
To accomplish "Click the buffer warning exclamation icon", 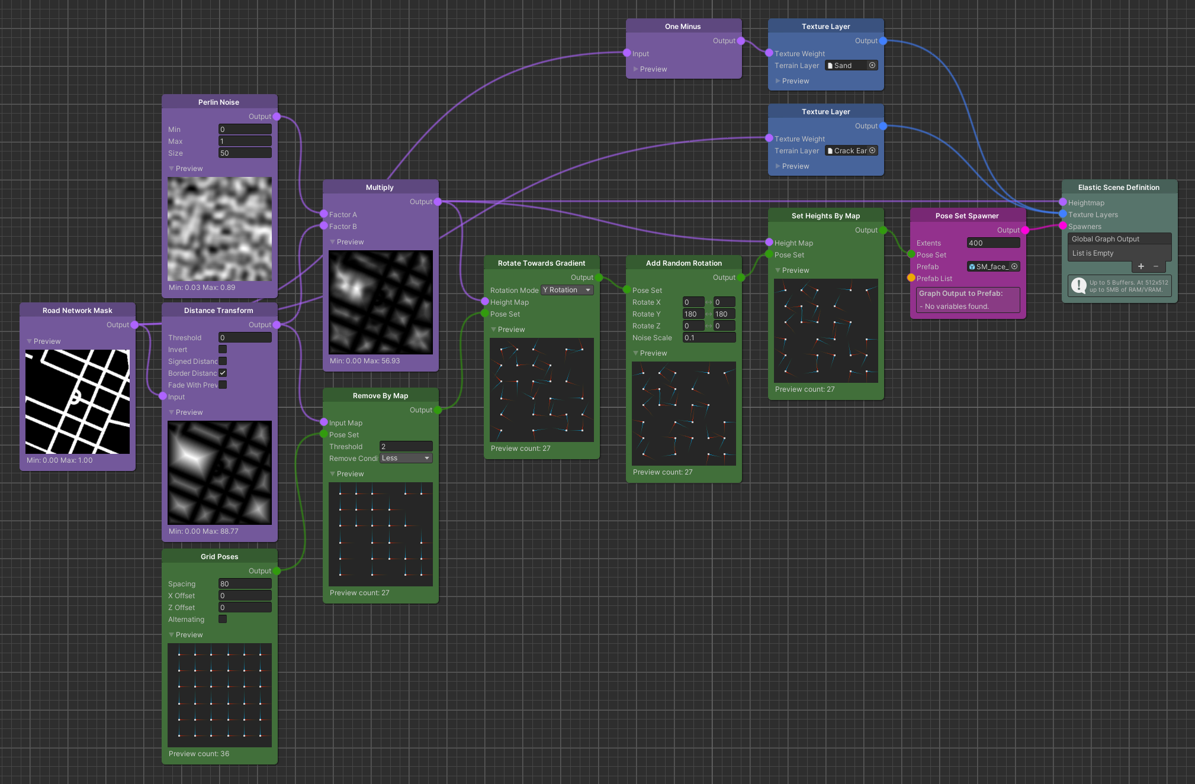I will pos(1078,286).
